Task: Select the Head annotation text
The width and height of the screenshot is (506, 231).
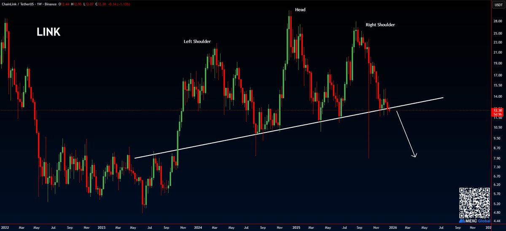Action: (x=300, y=9)
